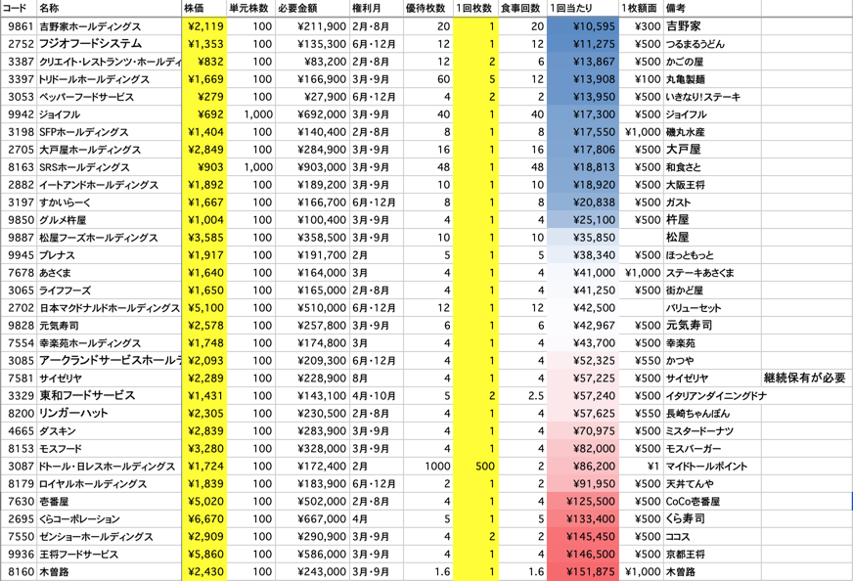Click the ライフフーズ name cell
This screenshot has height=581, width=853.
[109, 290]
